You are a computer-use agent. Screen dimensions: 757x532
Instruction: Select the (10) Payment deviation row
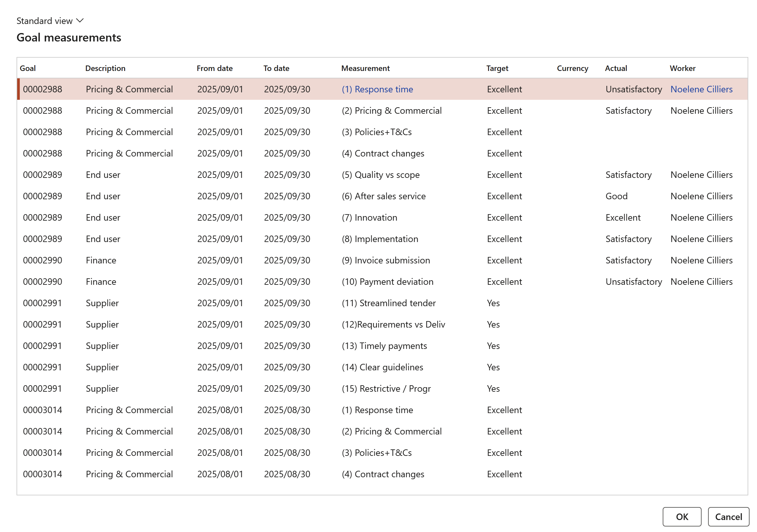tap(387, 282)
